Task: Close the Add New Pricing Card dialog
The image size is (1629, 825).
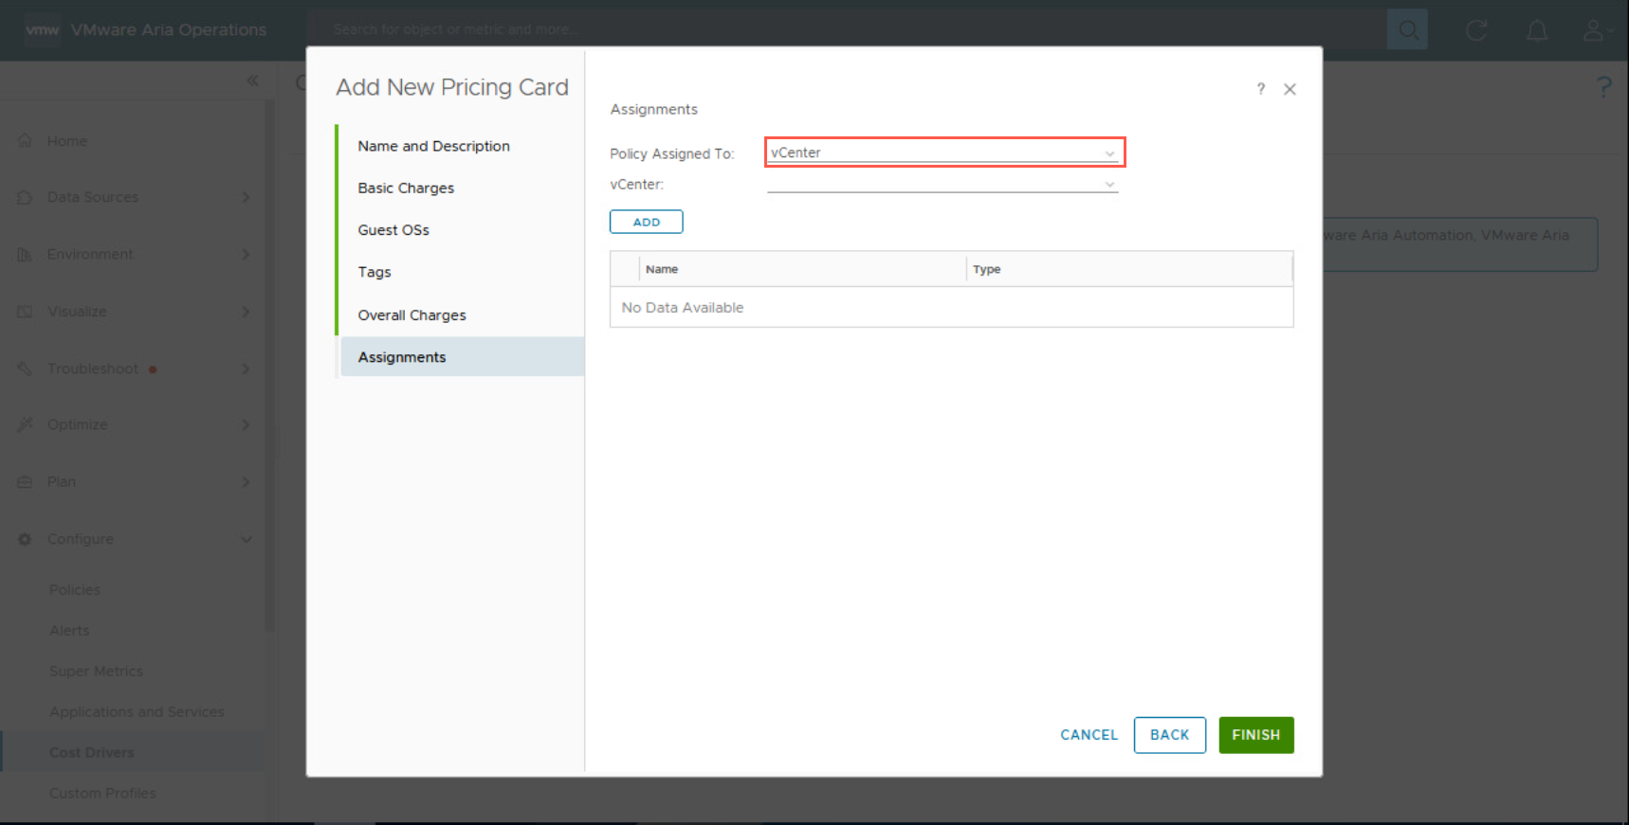Action: point(1290,89)
